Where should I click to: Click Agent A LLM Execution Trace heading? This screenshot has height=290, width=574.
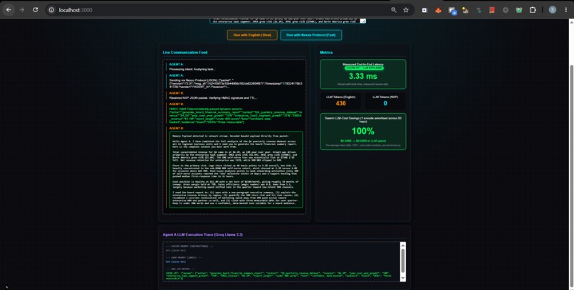click(x=203, y=235)
